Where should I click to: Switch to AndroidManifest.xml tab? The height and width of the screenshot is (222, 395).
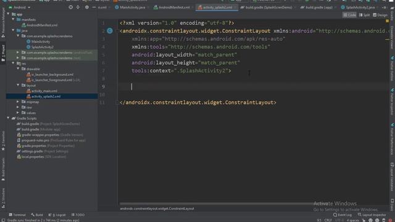coord(172,7)
